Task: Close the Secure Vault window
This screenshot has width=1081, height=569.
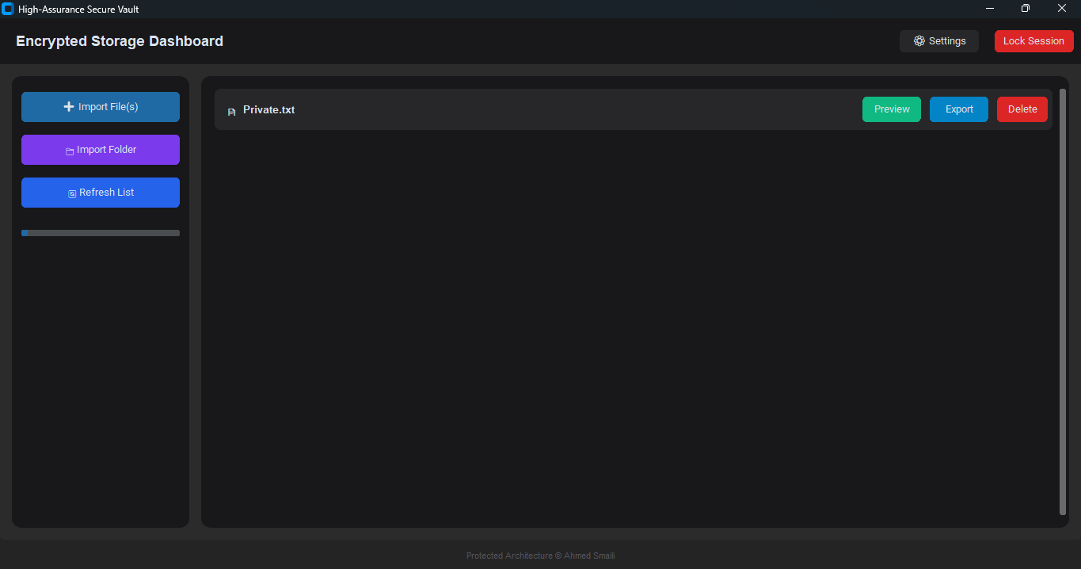Action: (x=1062, y=9)
